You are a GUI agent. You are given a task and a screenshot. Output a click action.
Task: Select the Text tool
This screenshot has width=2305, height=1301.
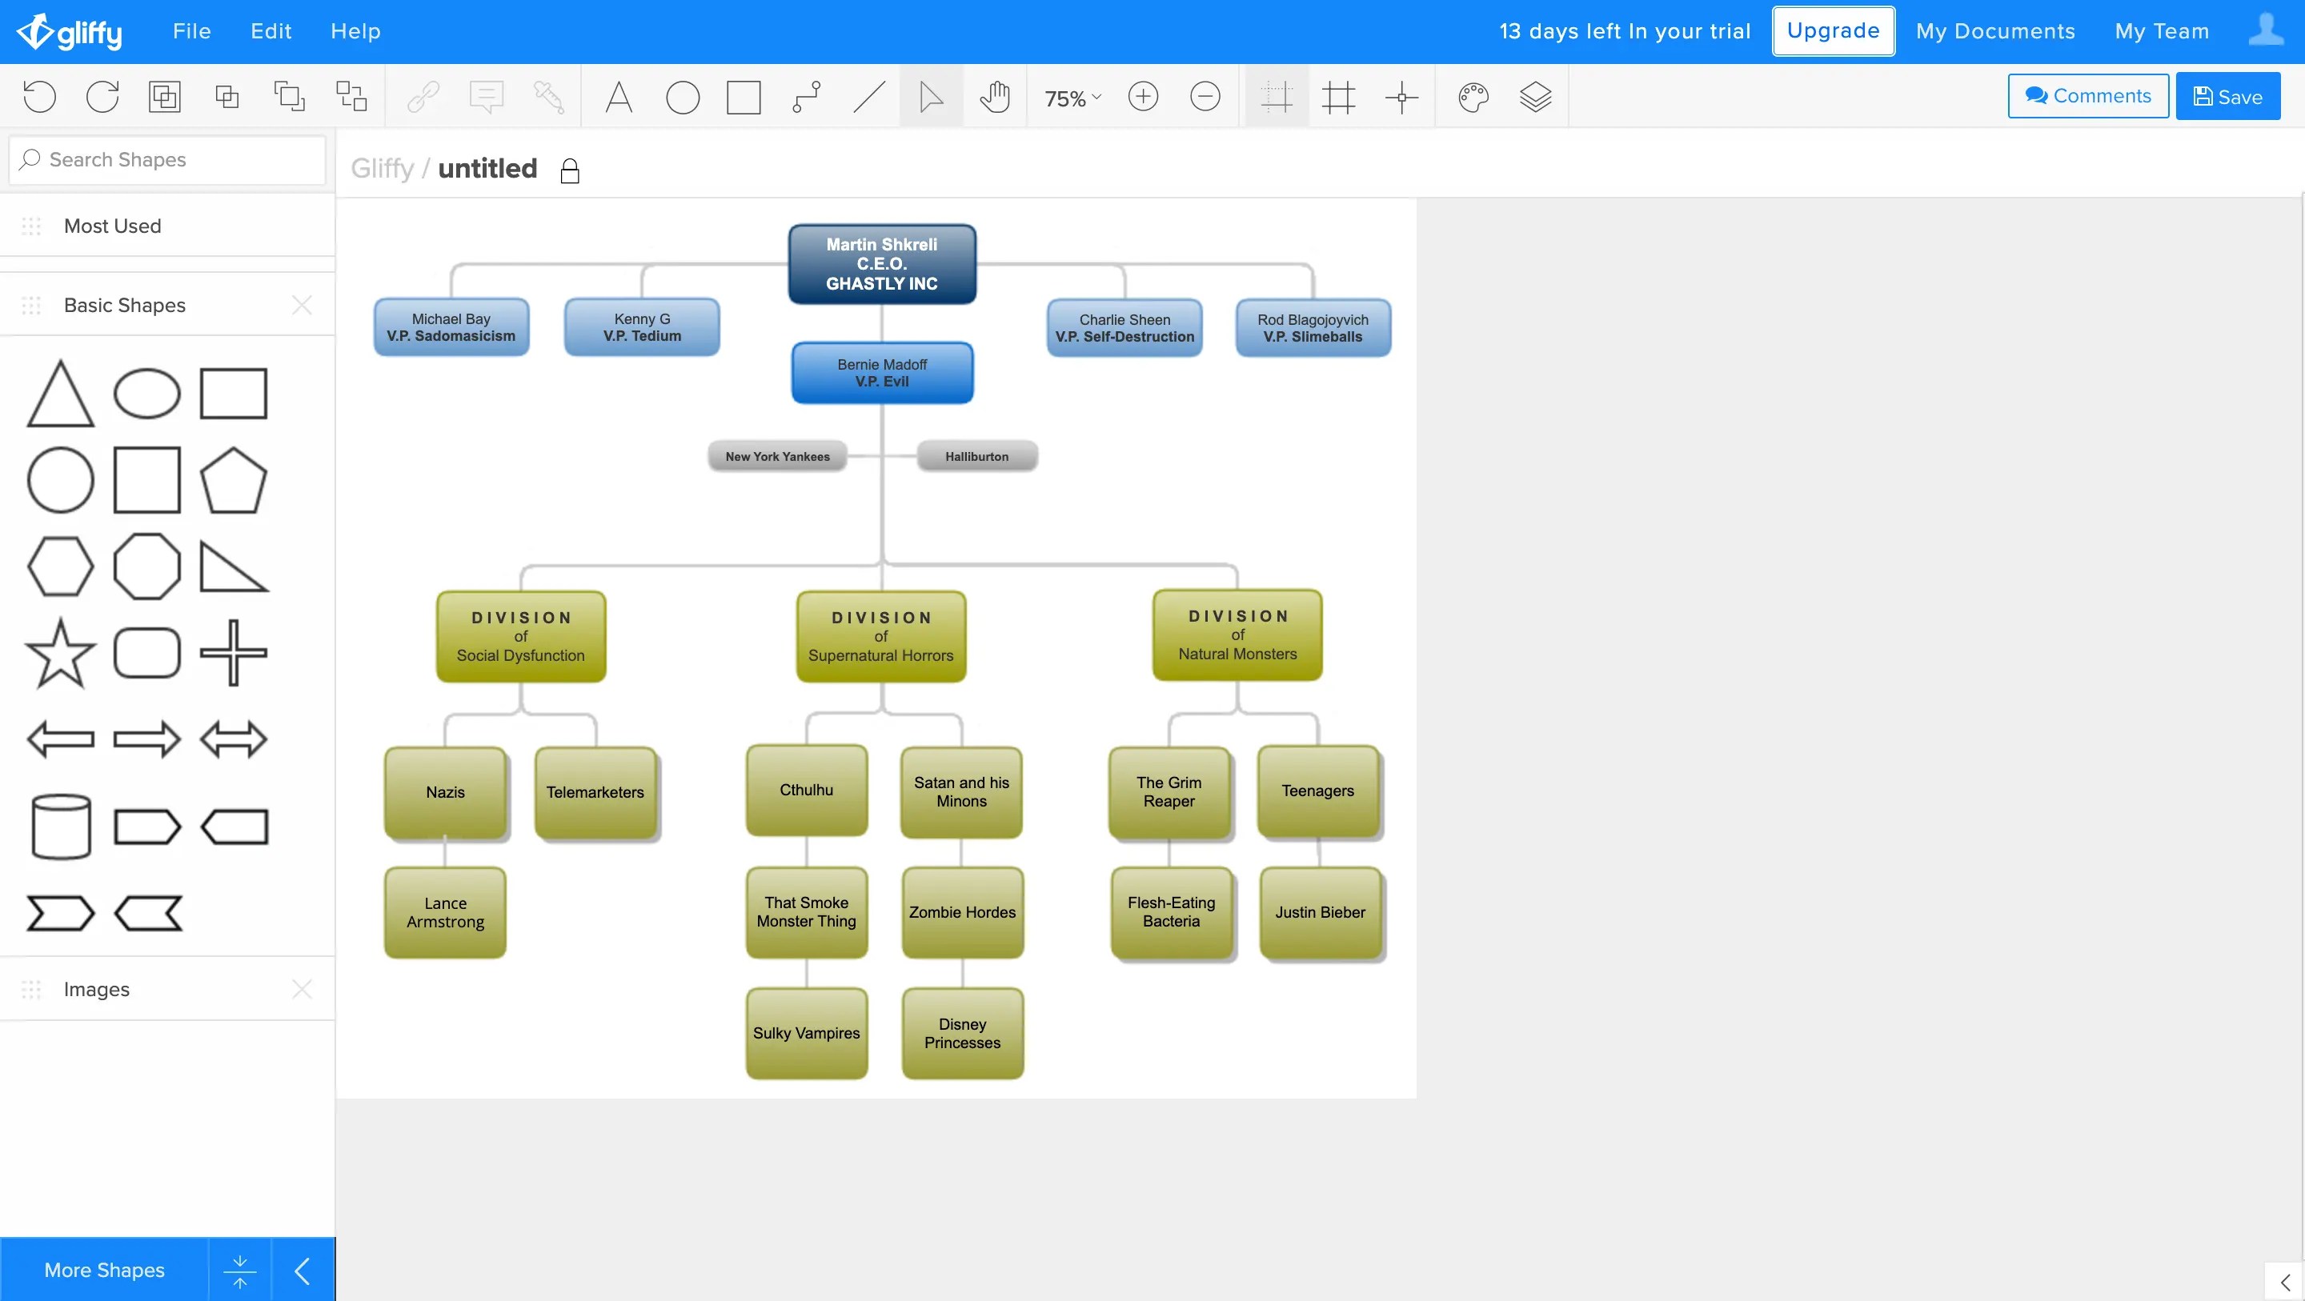pyautogui.click(x=619, y=97)
